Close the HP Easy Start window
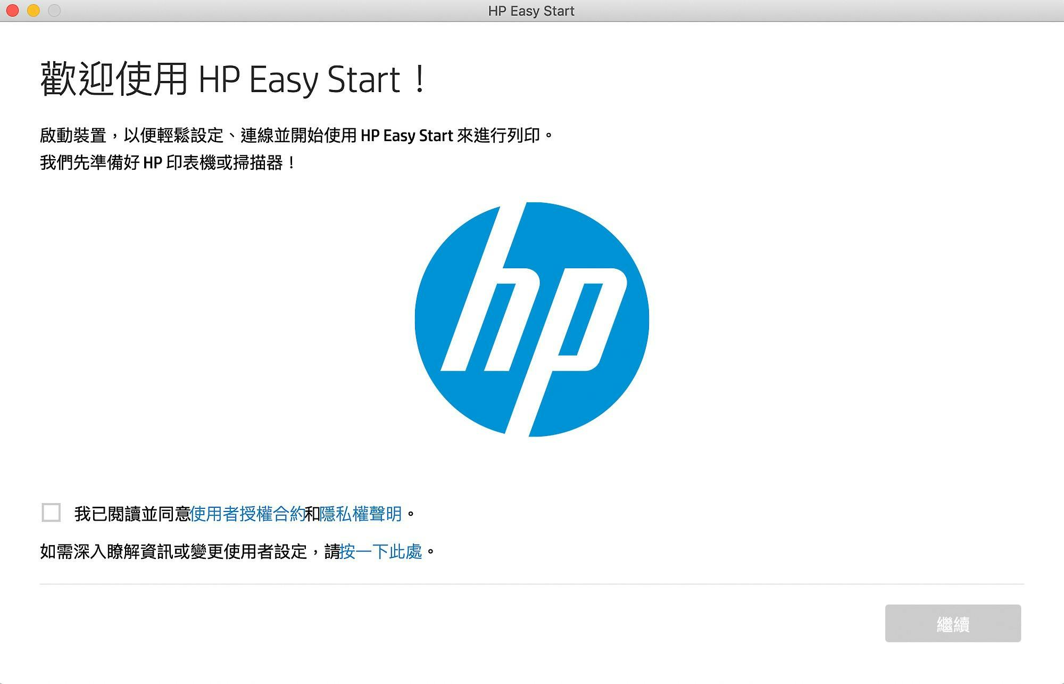This screenshot has width=1064, height=684. [x=13, y=11]
